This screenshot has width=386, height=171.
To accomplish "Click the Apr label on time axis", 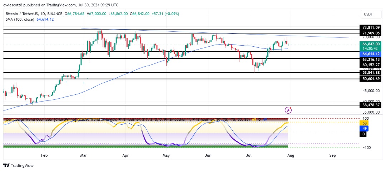I will click(x=125, y=155).
